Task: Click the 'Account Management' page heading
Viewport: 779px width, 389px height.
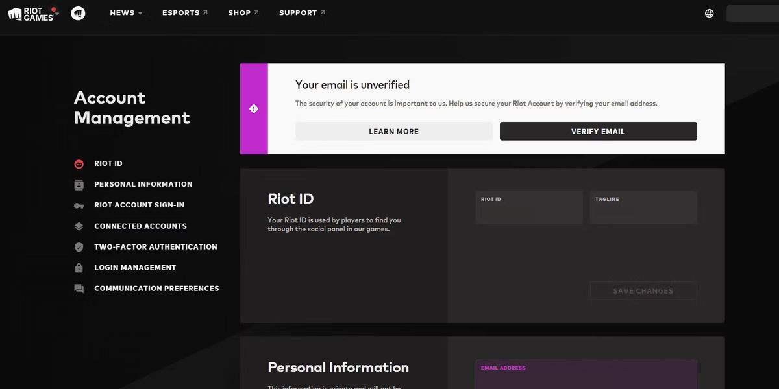Action: click(132, 108)
